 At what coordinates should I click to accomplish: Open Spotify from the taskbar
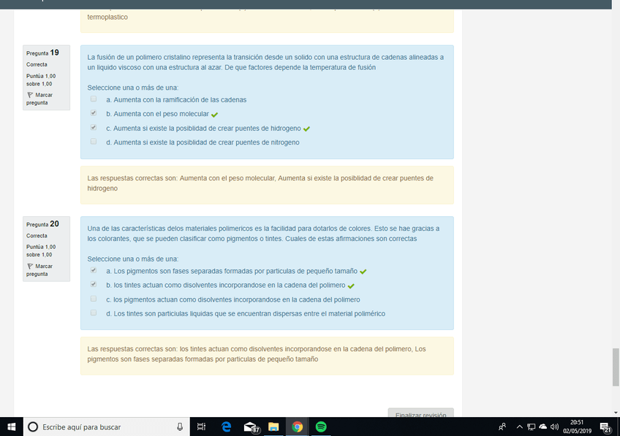coord(321,427)
